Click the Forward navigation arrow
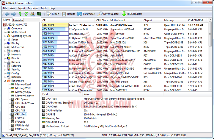 point(13,14)
